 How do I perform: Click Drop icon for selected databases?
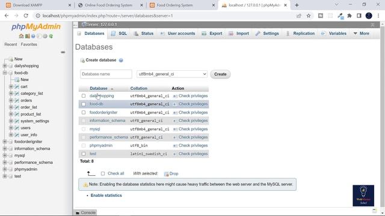point(166,174)
